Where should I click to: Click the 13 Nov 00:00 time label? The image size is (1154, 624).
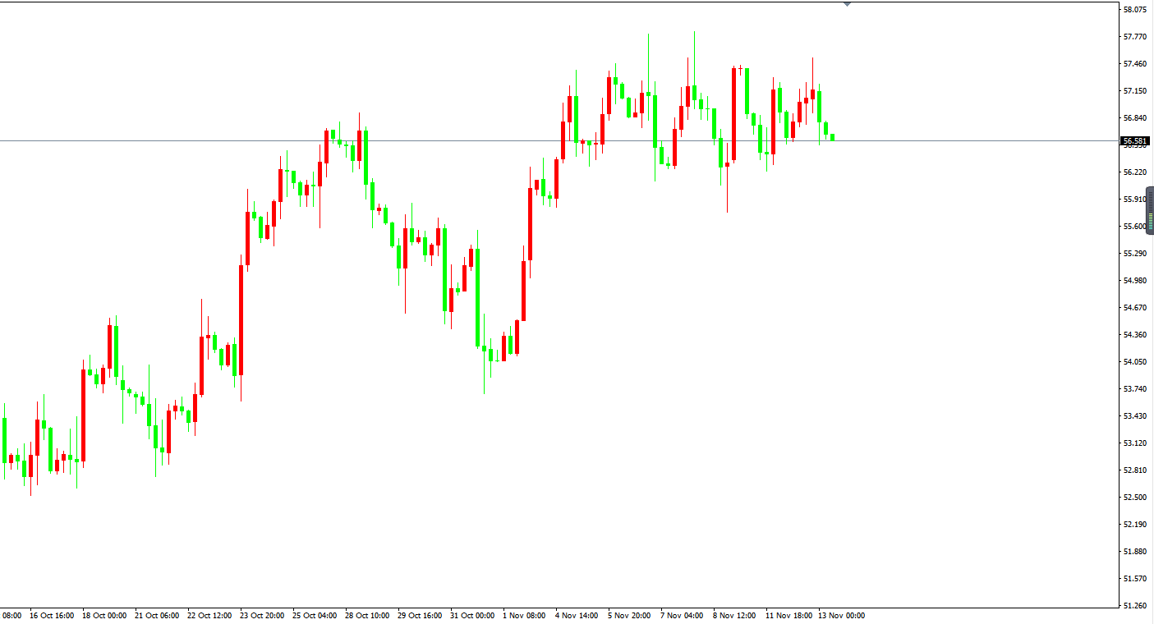click(841, 615)
